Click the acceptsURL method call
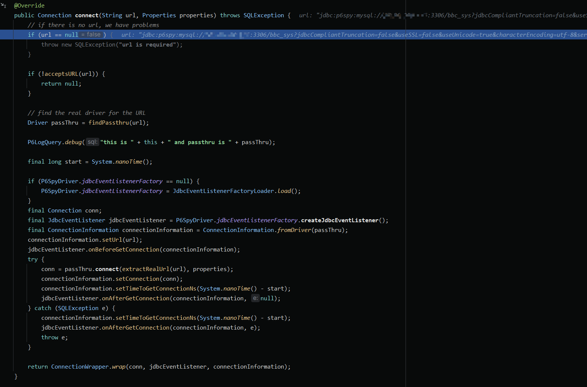Screen dimensions: 587x387 coord(61,74)
